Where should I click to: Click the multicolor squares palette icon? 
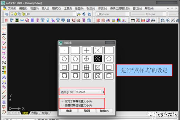click(118, 20)
